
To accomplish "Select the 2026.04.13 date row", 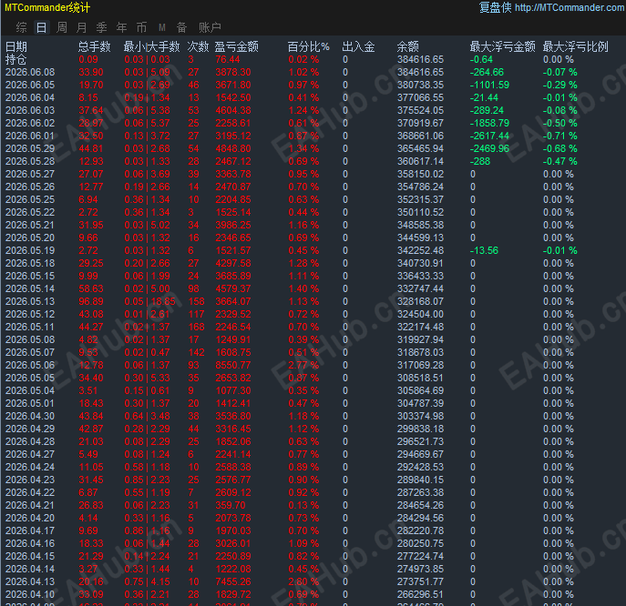I will (x=30, y=581).
